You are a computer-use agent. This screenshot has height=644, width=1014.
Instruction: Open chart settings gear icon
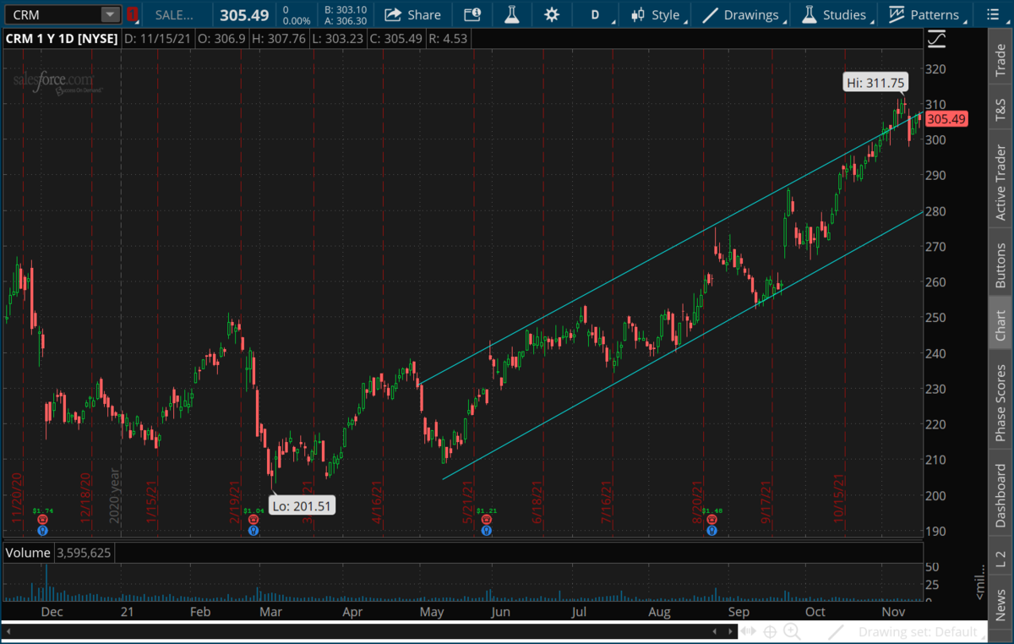(x=552, y=14)
